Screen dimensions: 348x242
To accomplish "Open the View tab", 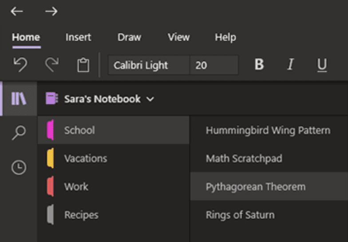I will pyautogui.click(x=178, y=37).
